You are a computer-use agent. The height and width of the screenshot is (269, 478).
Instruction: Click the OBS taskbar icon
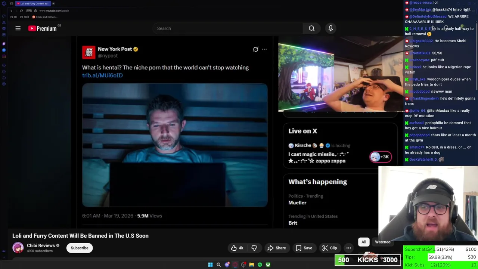(243, 265)
